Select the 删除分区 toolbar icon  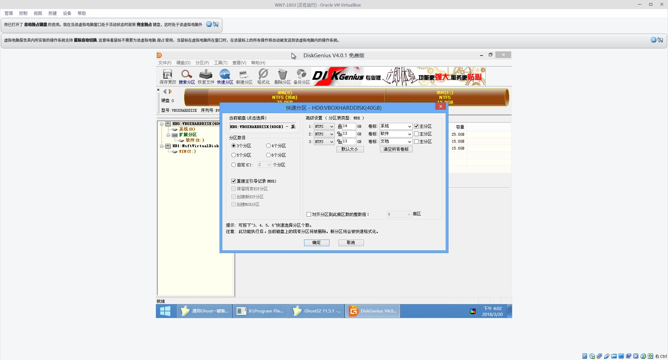[x=283, y=76]
